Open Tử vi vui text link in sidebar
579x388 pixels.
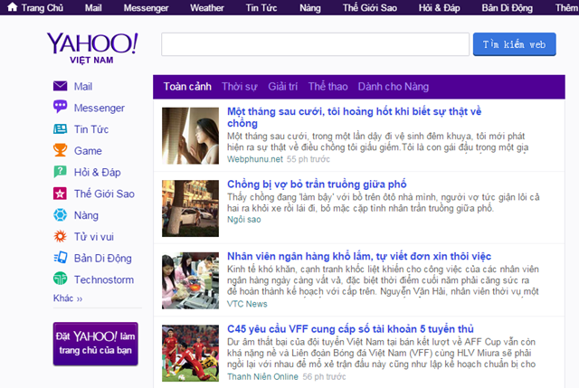(x=94, y=236)
